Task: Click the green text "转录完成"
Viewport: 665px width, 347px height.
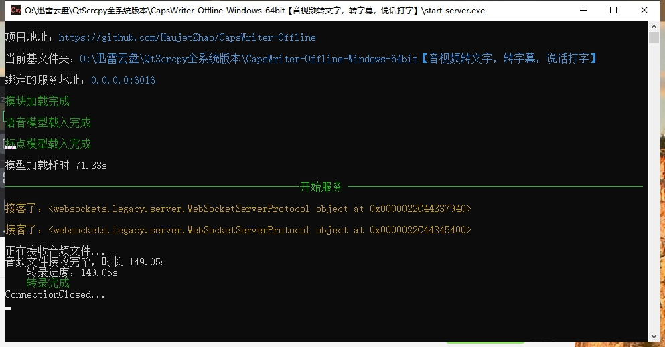Action: 48,283
